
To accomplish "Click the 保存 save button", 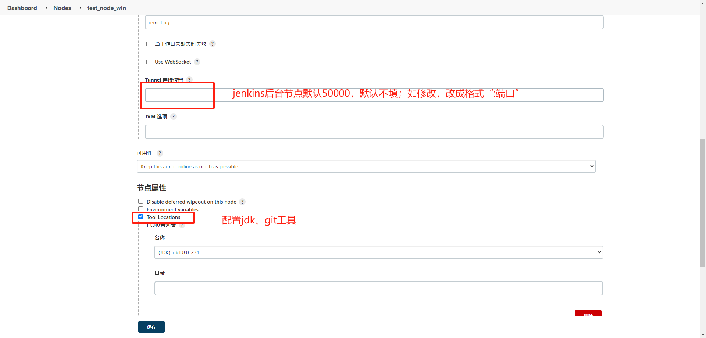I will [x=151, y=327].
